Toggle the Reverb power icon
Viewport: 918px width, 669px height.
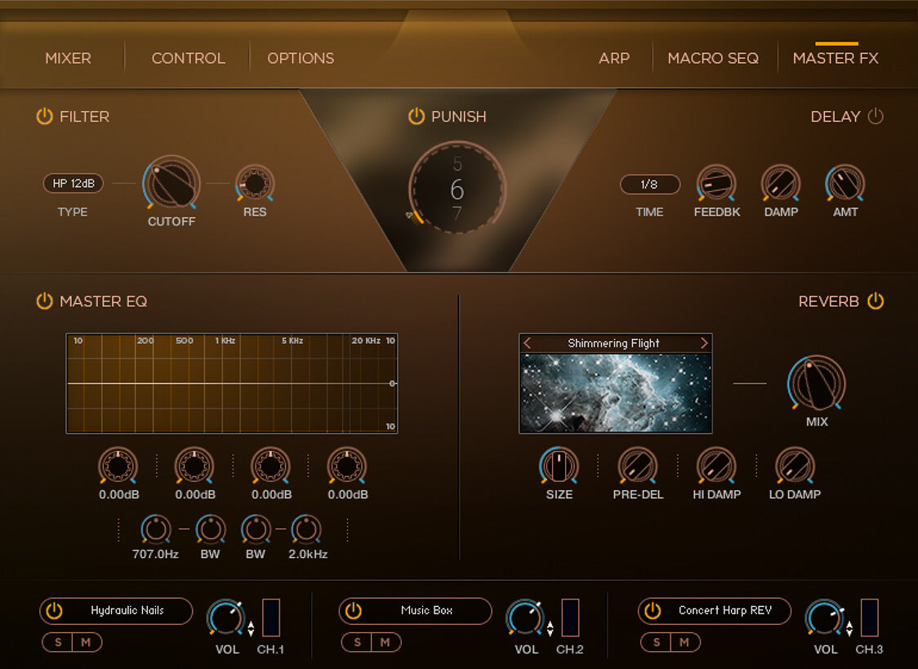click(x=876, y=301)
